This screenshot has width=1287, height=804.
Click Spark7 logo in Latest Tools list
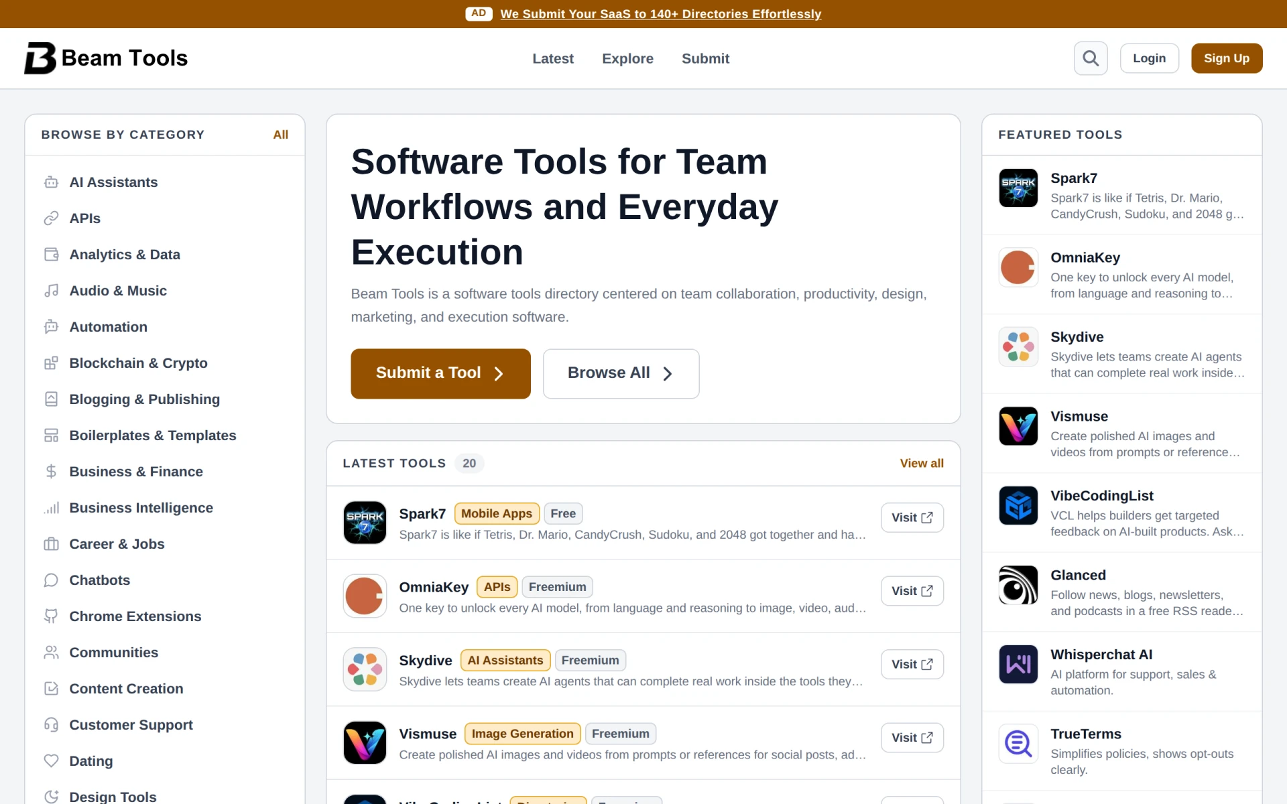click(365, 523)
